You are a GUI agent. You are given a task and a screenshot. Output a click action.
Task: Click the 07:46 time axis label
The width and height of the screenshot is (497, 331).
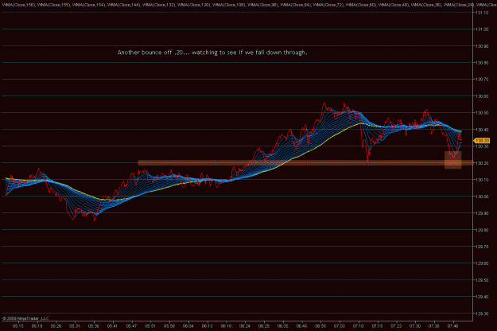(x=453, y=326)
